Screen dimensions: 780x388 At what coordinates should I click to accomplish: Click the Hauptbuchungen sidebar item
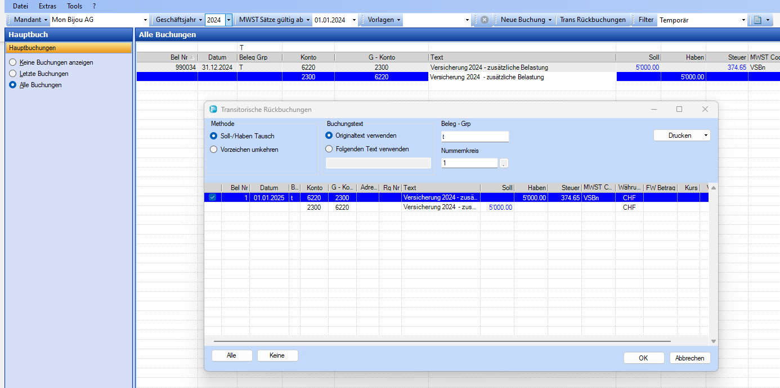(x=69, y=48)
